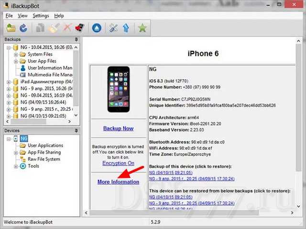
Task: Click scroll right arrow of main content pane
Action: 292,213
